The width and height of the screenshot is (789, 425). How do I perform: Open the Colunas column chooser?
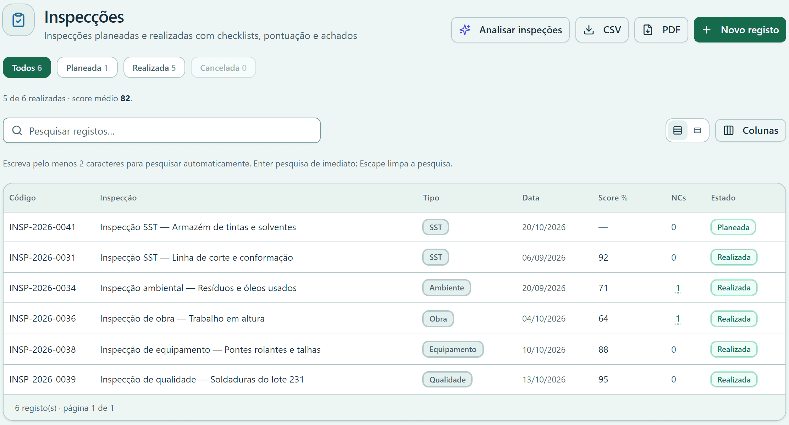tap(750, 130)
